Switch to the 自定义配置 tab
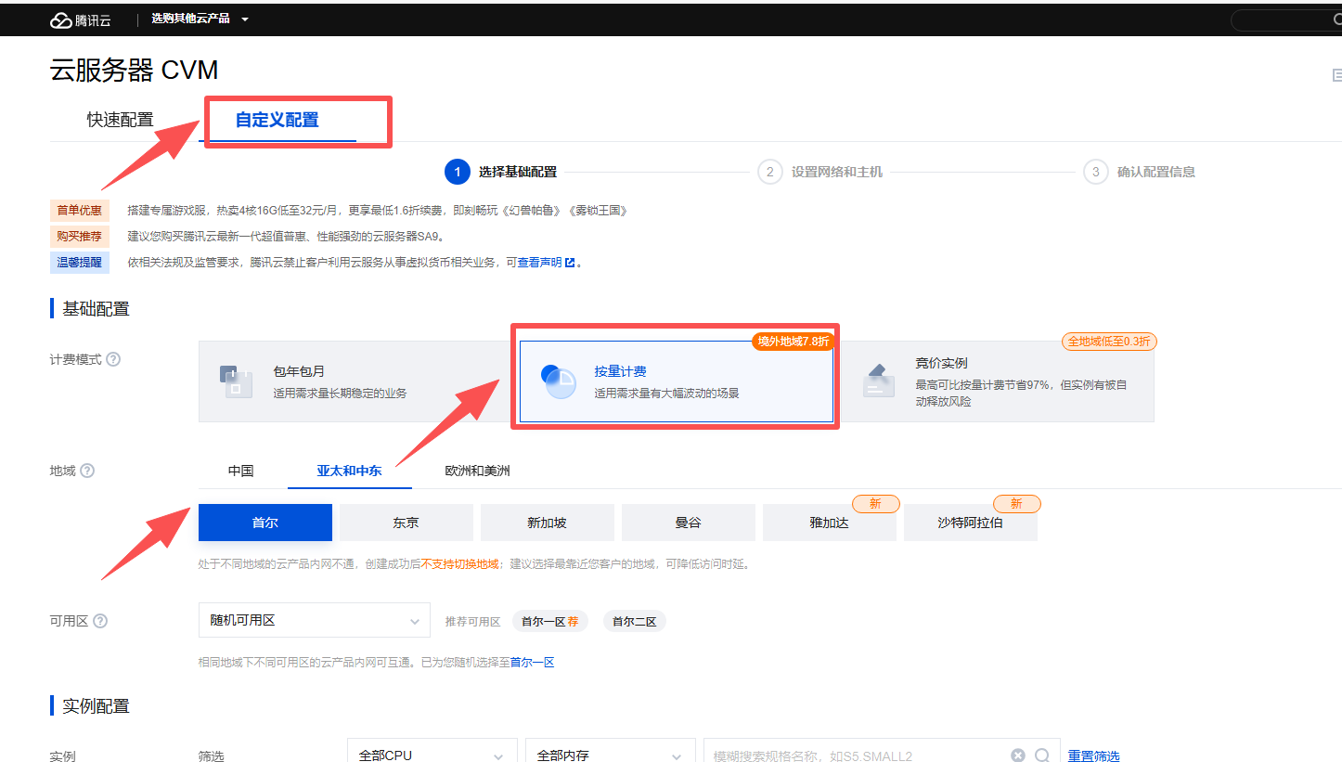Screen dimensions: 1342x762 click(x=277, y=120)
